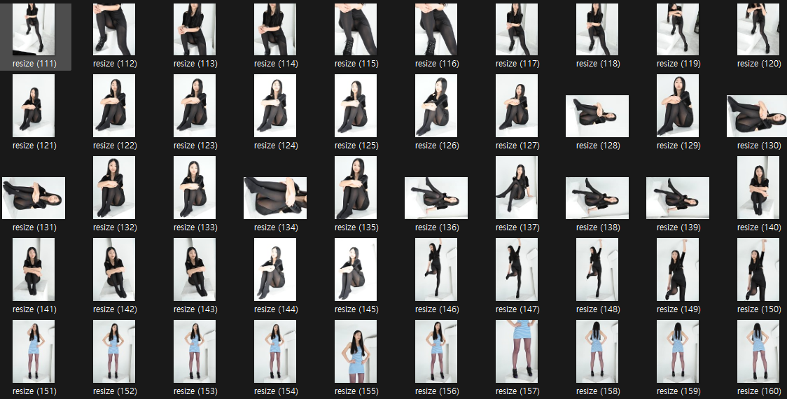Click the resize (120) thumbnail
This screenshot has width=787, height=399.
click(758, 29)
